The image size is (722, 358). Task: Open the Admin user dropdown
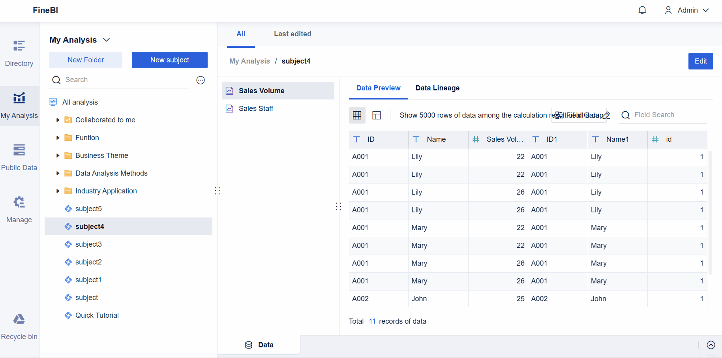pos(687,10)
